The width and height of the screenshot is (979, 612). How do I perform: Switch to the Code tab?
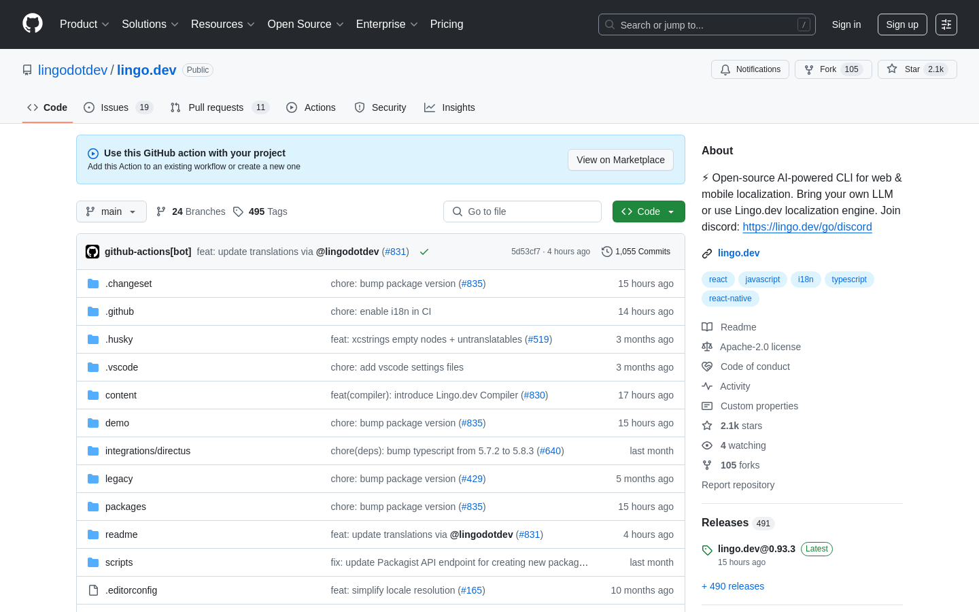[x=48, y=107]
